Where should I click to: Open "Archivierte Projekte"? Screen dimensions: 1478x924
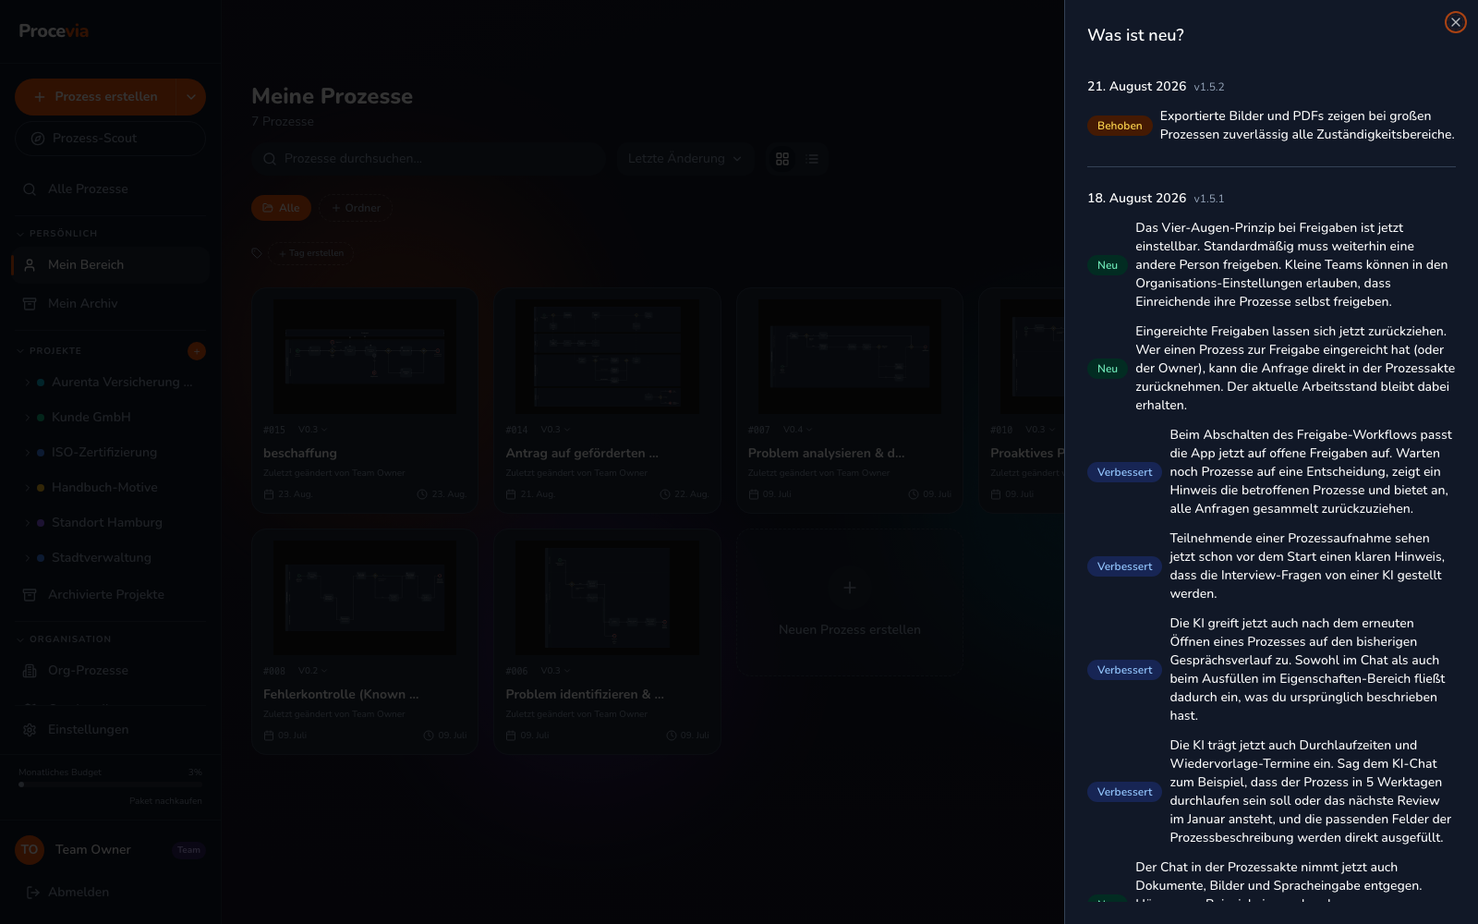pyautogui.click(x=110, y=594)
